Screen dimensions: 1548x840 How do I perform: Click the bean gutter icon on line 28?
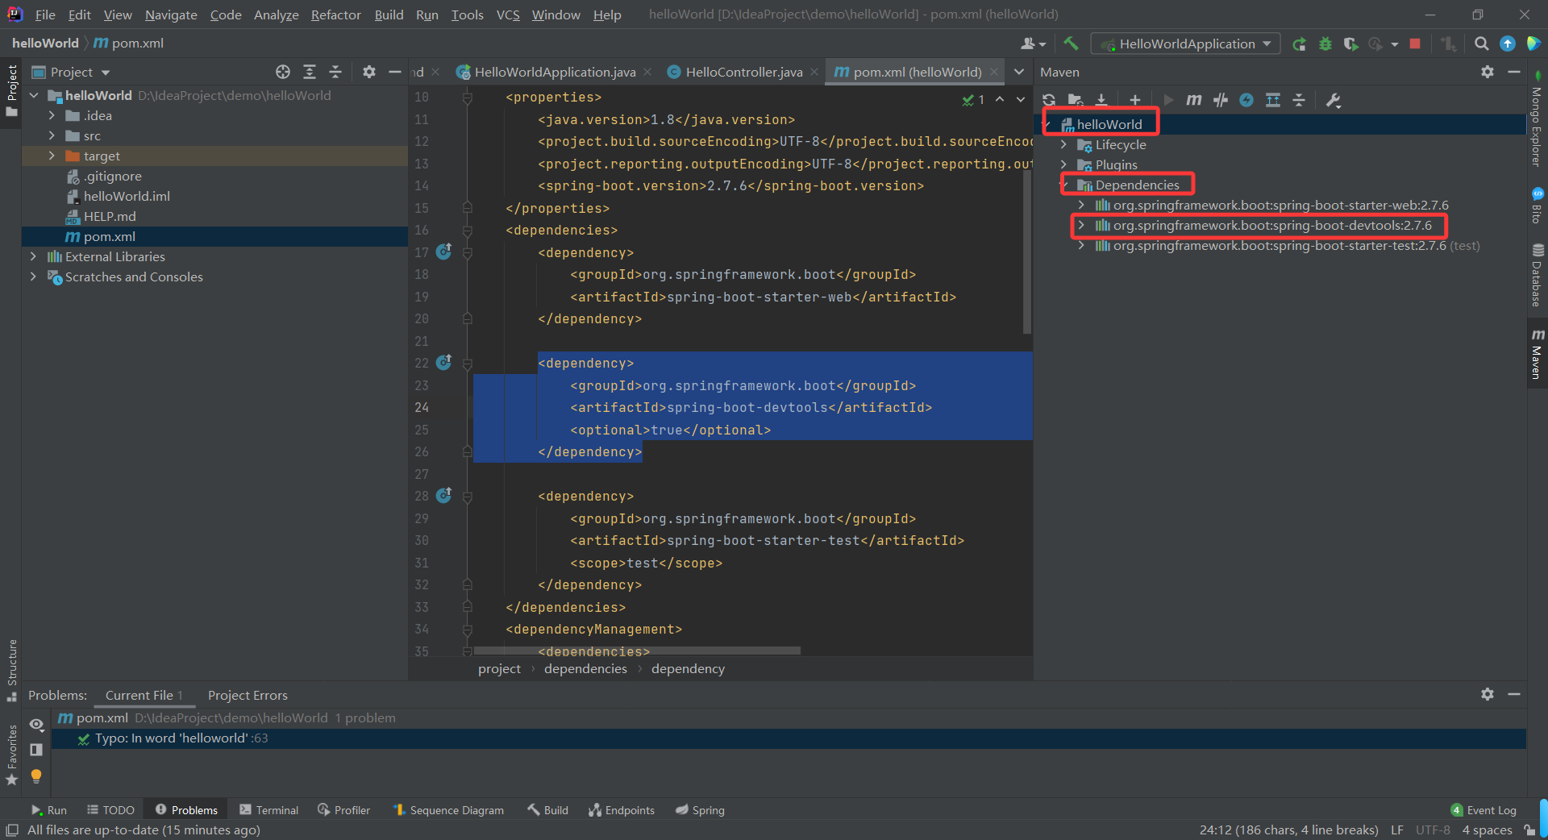tap(443, 495)
